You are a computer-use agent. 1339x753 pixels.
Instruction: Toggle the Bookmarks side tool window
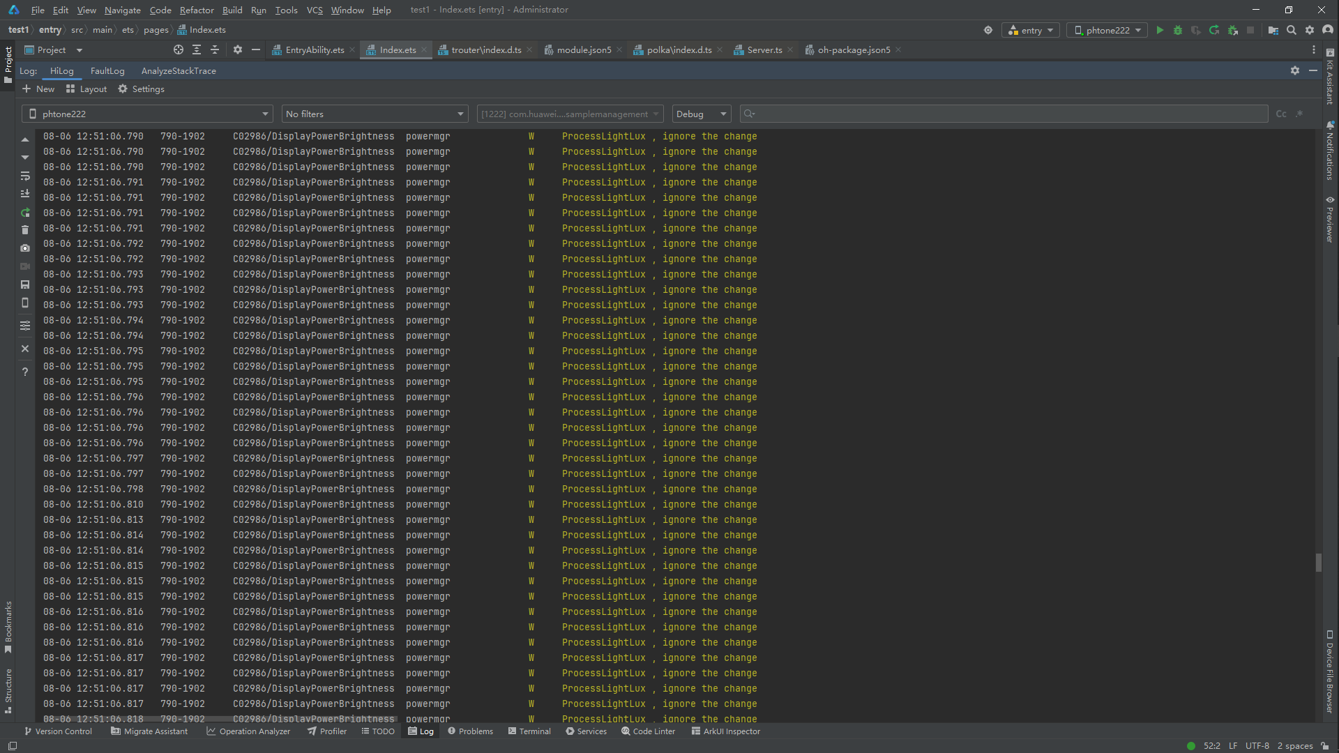[8, 627]
